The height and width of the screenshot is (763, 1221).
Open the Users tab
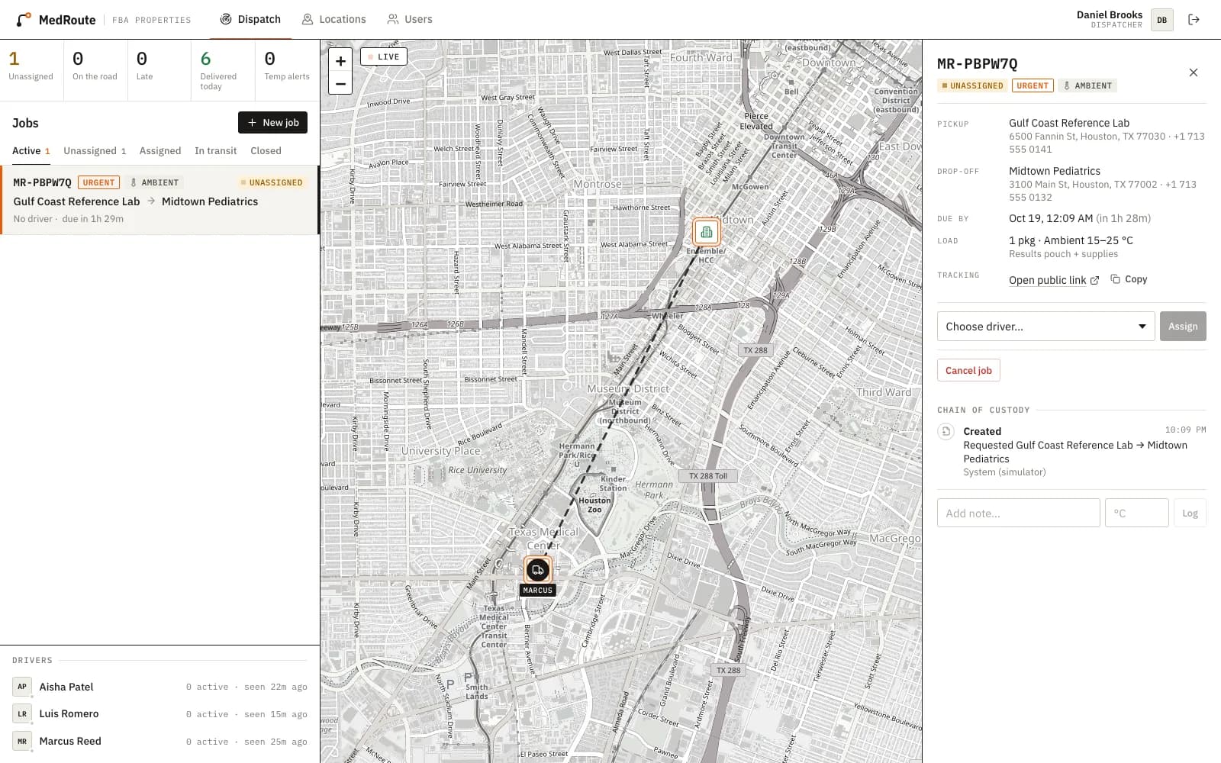pyautogui.click(x=410, y=19)
